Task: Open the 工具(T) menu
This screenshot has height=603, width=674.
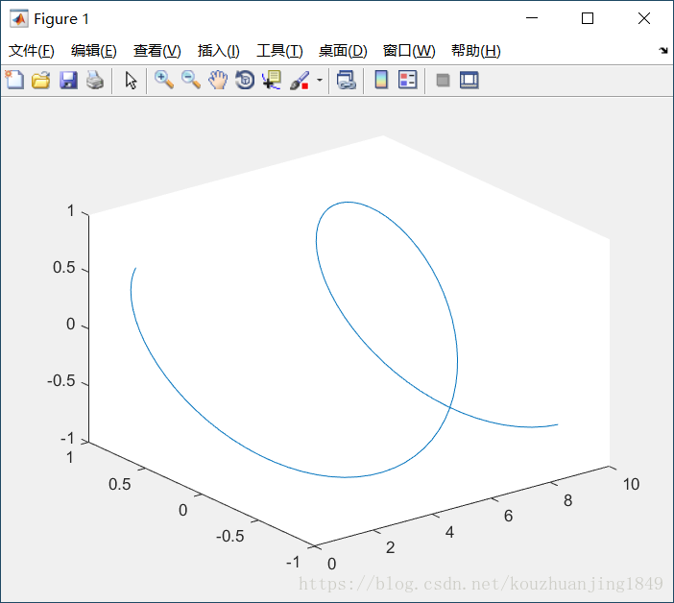Action: (279, 51)
